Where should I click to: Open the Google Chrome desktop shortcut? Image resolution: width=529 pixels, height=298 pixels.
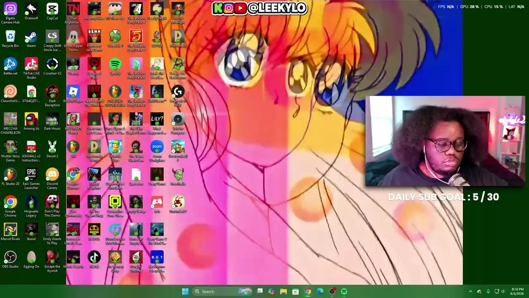(x=10, y=207)
